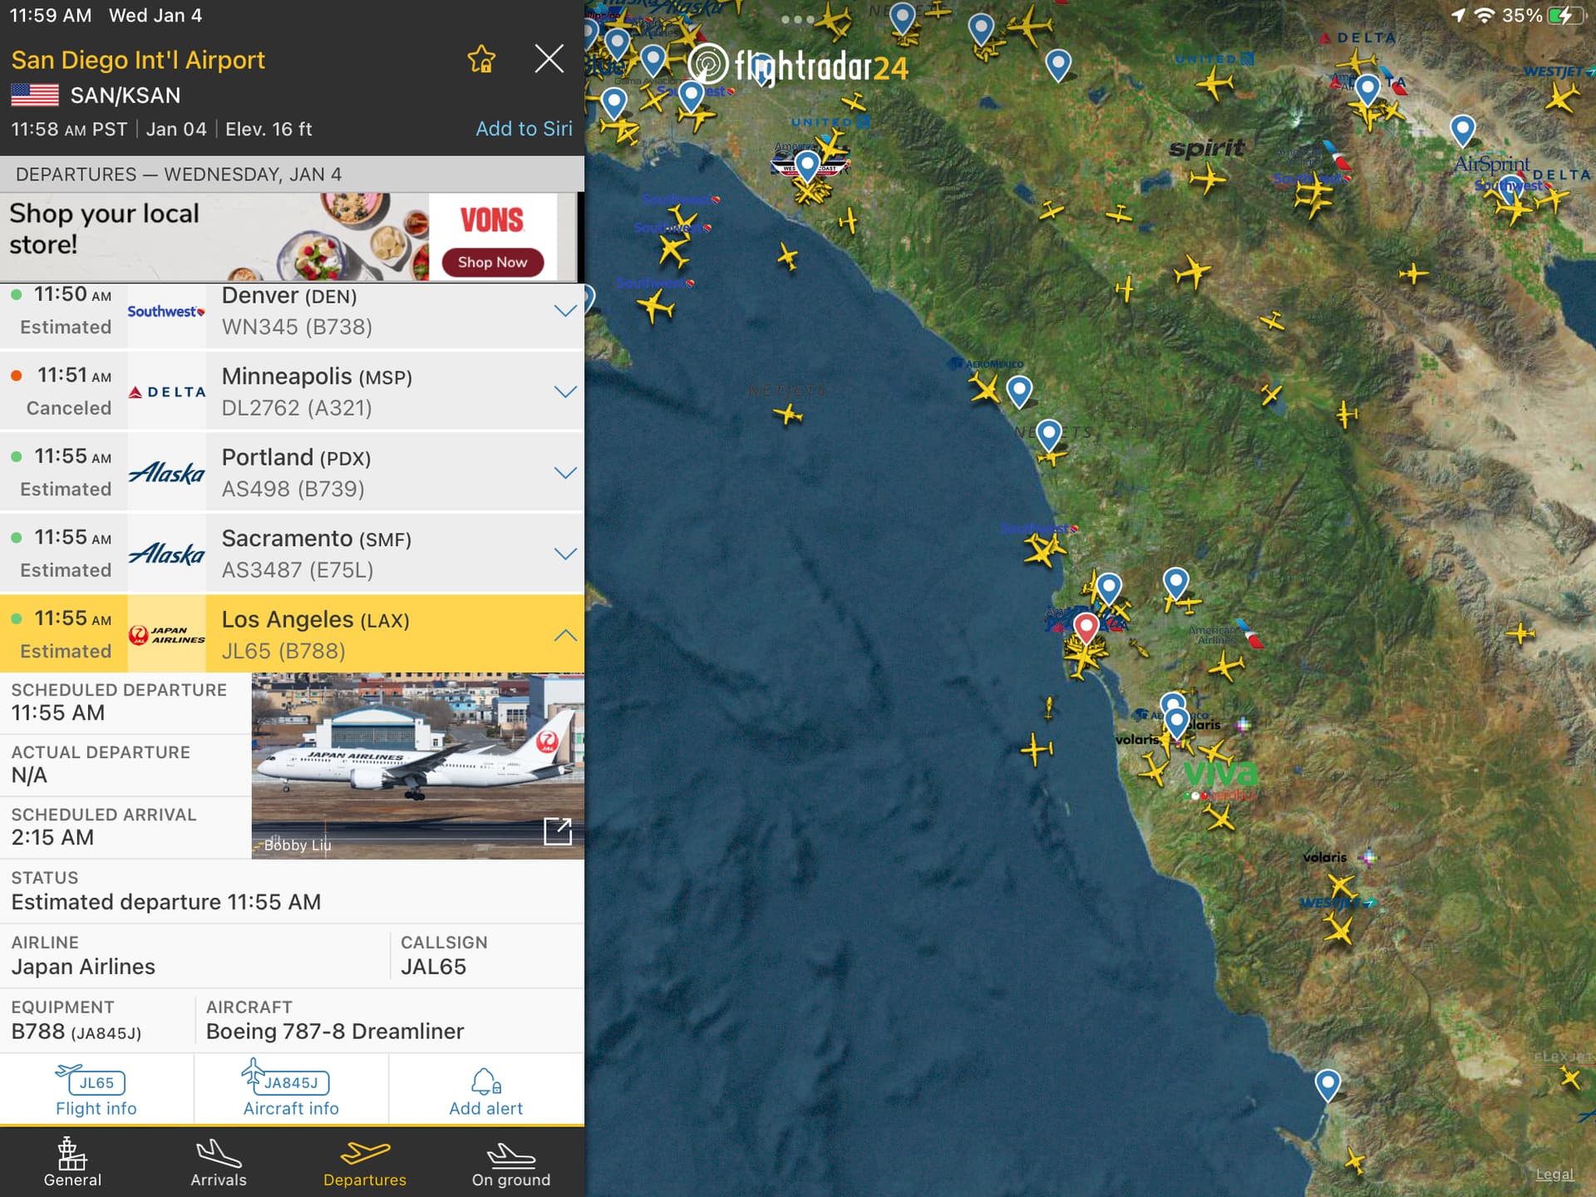Select the red San Diego airport pin
This screenshot has width=1596, height=1197.
[x=1086, y=628]
